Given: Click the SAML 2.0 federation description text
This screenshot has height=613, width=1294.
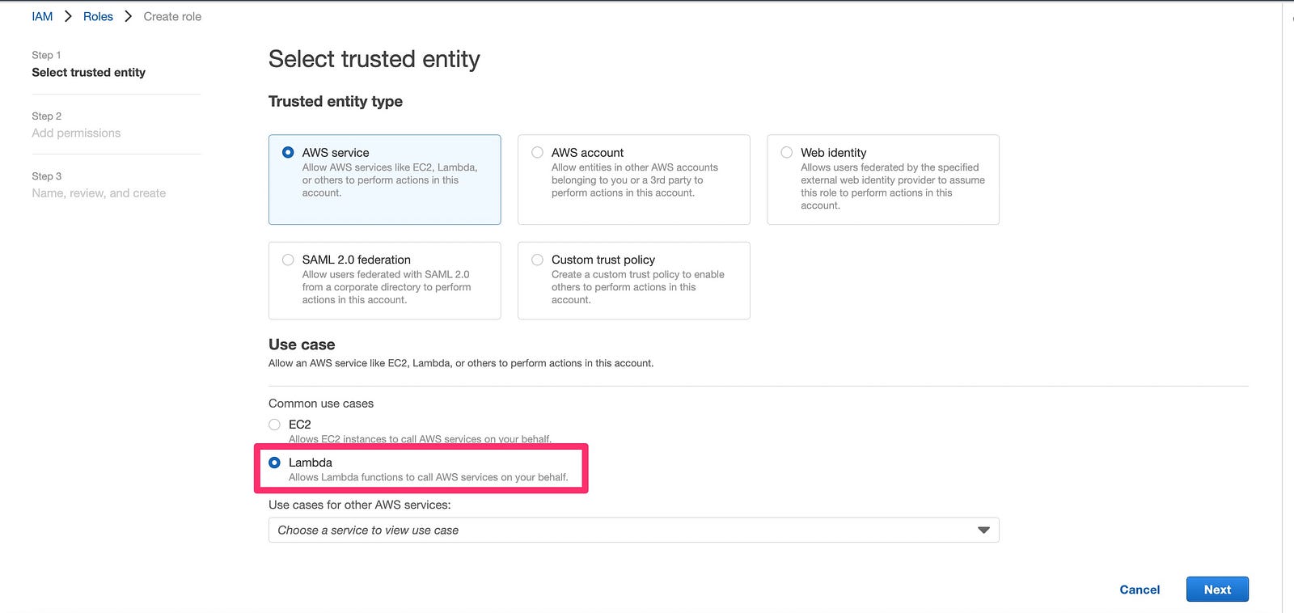Looking at the screenshot, I should tap(387, 287).
